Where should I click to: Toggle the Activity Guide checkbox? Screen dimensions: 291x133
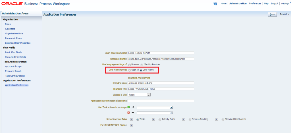pyautogui.click(x=153, y=119)
